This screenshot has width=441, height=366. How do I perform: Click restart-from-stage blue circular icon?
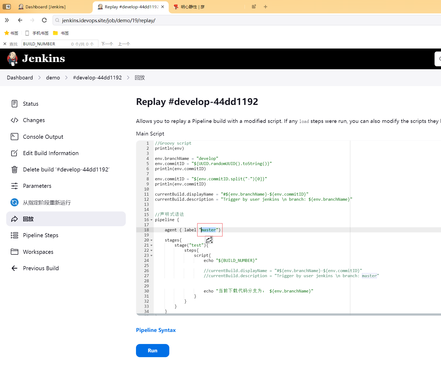pos(15,202)
